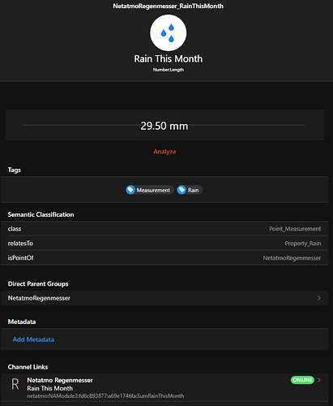The height and width of the screenshot is (406, 333).
Task: Open the Analyze link
Action: point(164,152)
